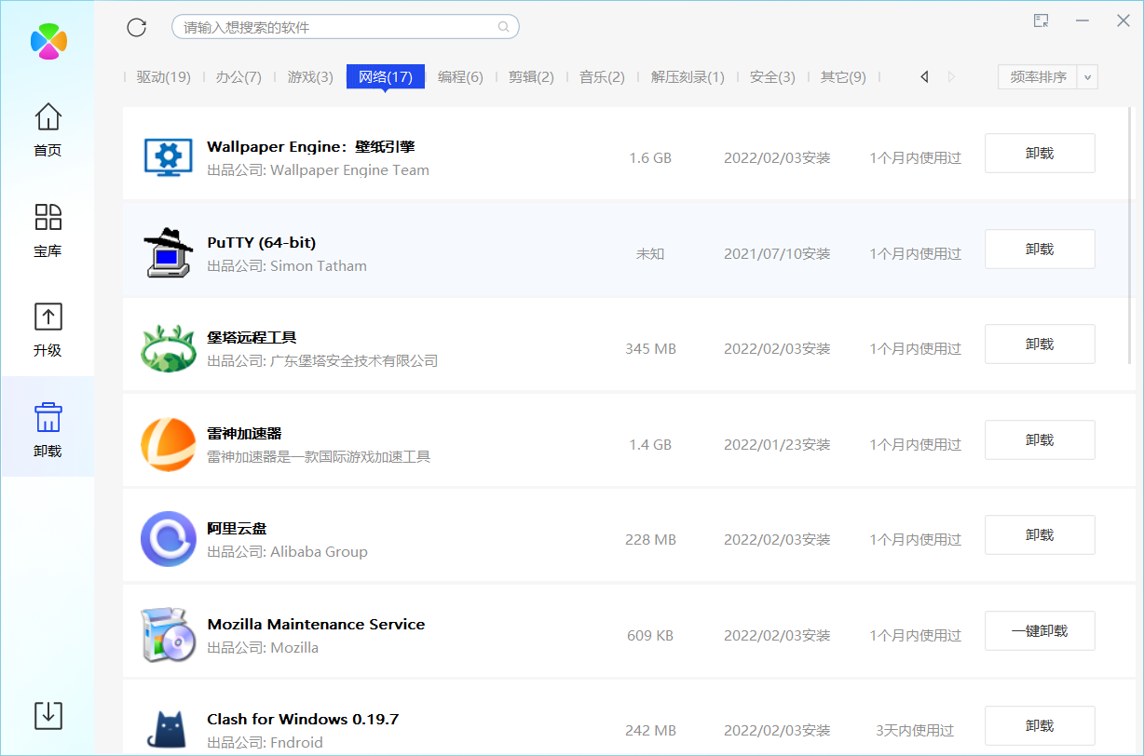
Task: Switch to the 音乐(2) tab
Action: pyautogui.click(x=602, y=77)
